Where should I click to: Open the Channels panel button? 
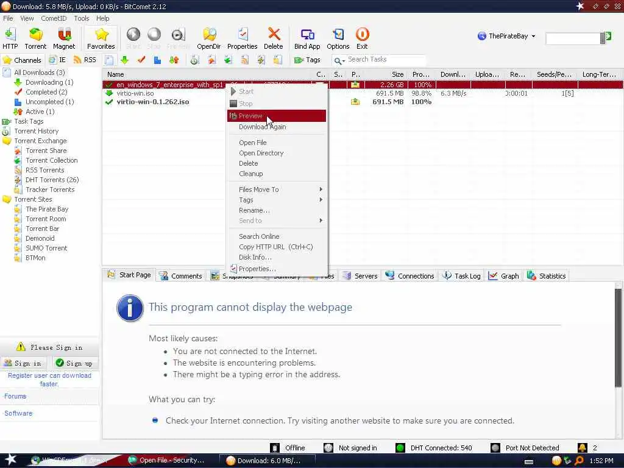[x=22, y=60]
